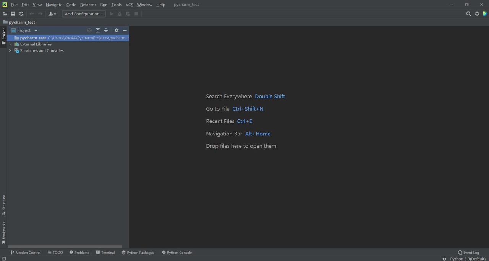
Task: Click the Reload from Disk sync icon
Action: point(21,14)
